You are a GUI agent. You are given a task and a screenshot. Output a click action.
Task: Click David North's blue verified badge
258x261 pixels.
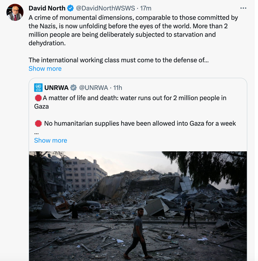70,8
